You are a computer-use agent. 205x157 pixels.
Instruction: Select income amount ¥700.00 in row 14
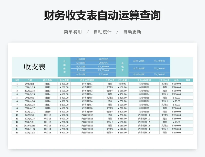(x=64, y=129)
